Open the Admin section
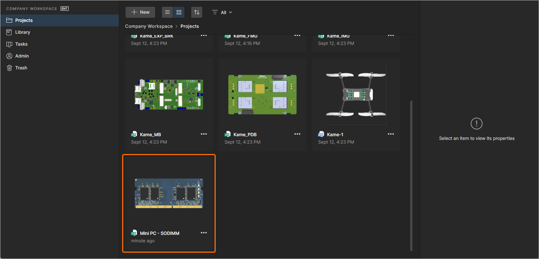 [x=22, y=56]
